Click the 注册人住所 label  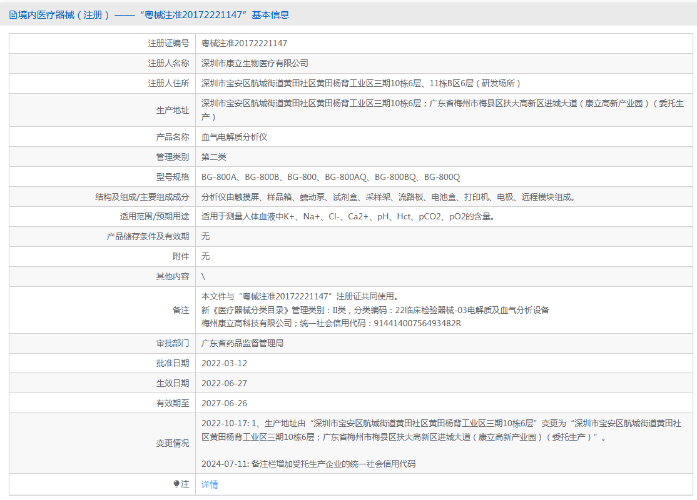[168, 84]
